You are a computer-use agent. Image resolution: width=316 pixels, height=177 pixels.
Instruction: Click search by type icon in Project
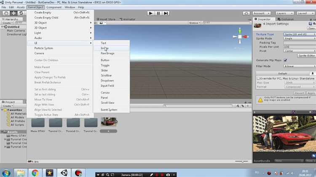pos(238,106)
